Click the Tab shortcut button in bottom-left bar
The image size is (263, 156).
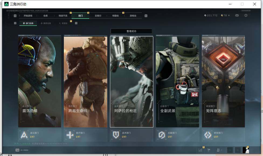[x=22, y=150]
